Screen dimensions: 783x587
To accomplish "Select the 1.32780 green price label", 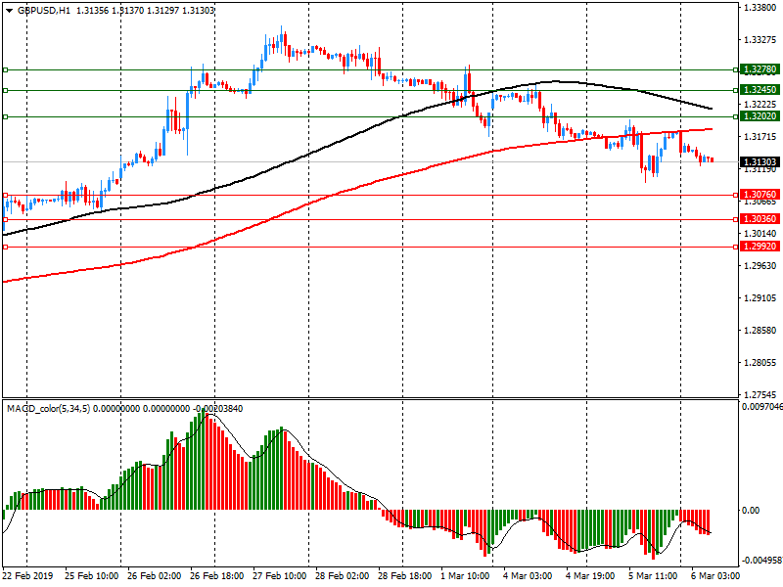I will click(x=760, y=70).
